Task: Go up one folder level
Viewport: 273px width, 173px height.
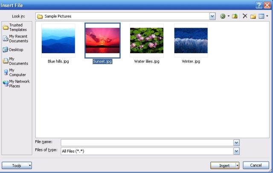Action: tap(235, 16)
